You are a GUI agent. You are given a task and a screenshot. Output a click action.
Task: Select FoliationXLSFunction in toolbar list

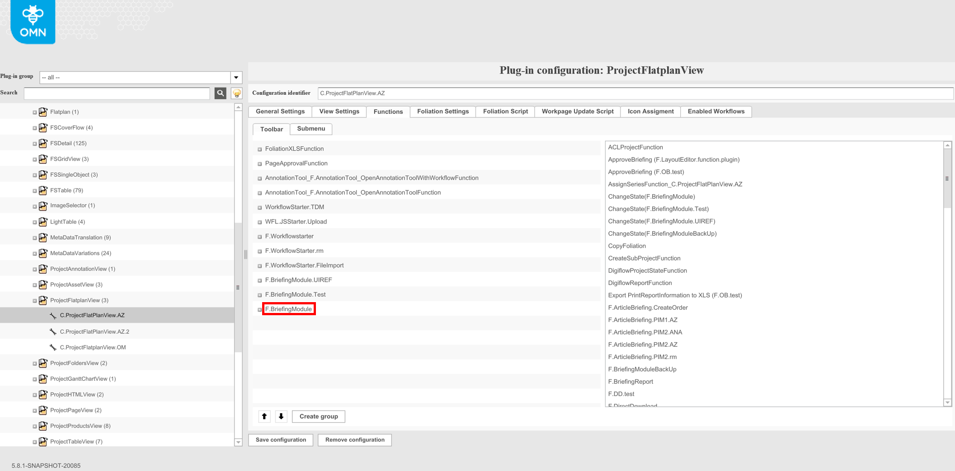(x=294, y=149)
